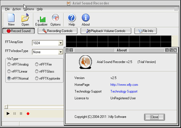Open the Options menu

(x=29, y=9)
